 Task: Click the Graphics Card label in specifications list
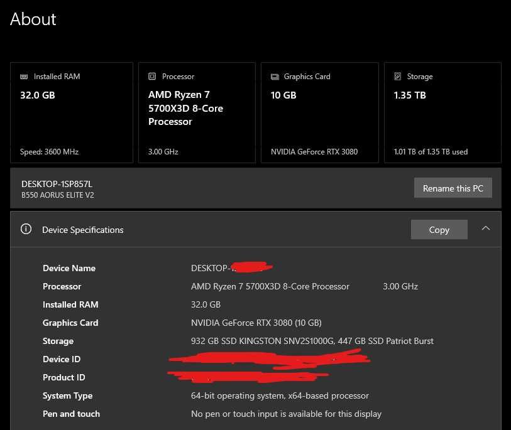coord(70,323)
